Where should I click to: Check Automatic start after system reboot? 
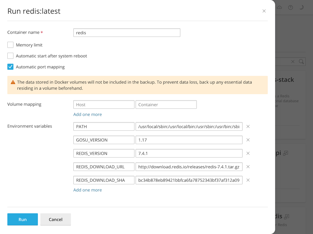(10, 56)
